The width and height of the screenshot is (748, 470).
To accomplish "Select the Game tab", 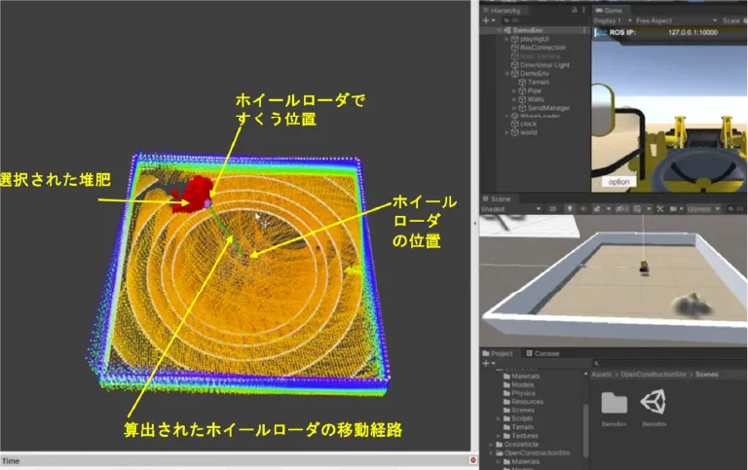I will 614,10.
